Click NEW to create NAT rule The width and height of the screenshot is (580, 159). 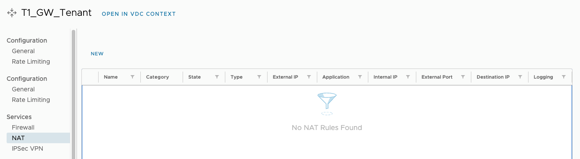(97, 54)
